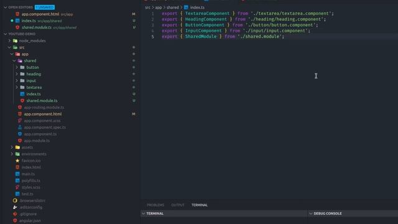Expand the assets folder chevron
The width and height of the screenshot is (398, 224).
pos(12,147)
